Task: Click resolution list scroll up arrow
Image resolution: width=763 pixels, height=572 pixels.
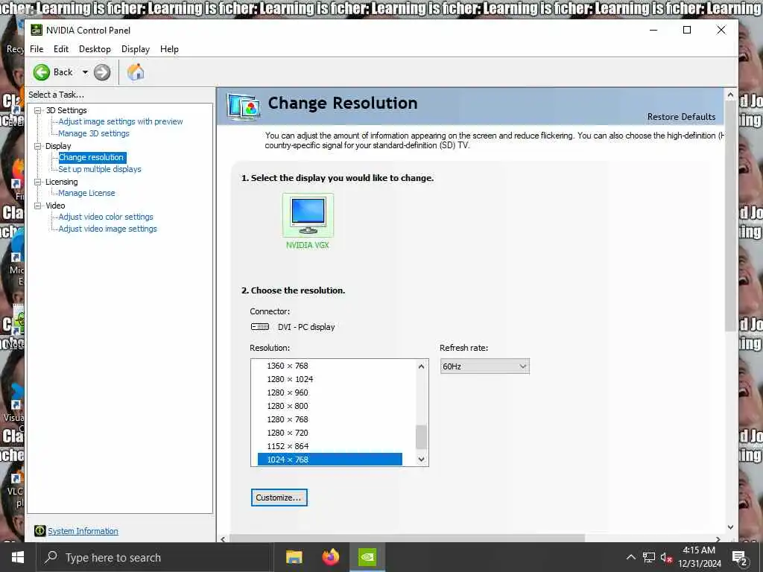Action: coord(422,366)
